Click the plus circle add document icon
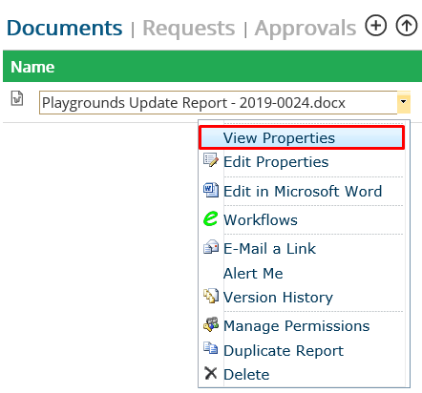The height and width of the screenshot is (393, 422). click(376, 25)
